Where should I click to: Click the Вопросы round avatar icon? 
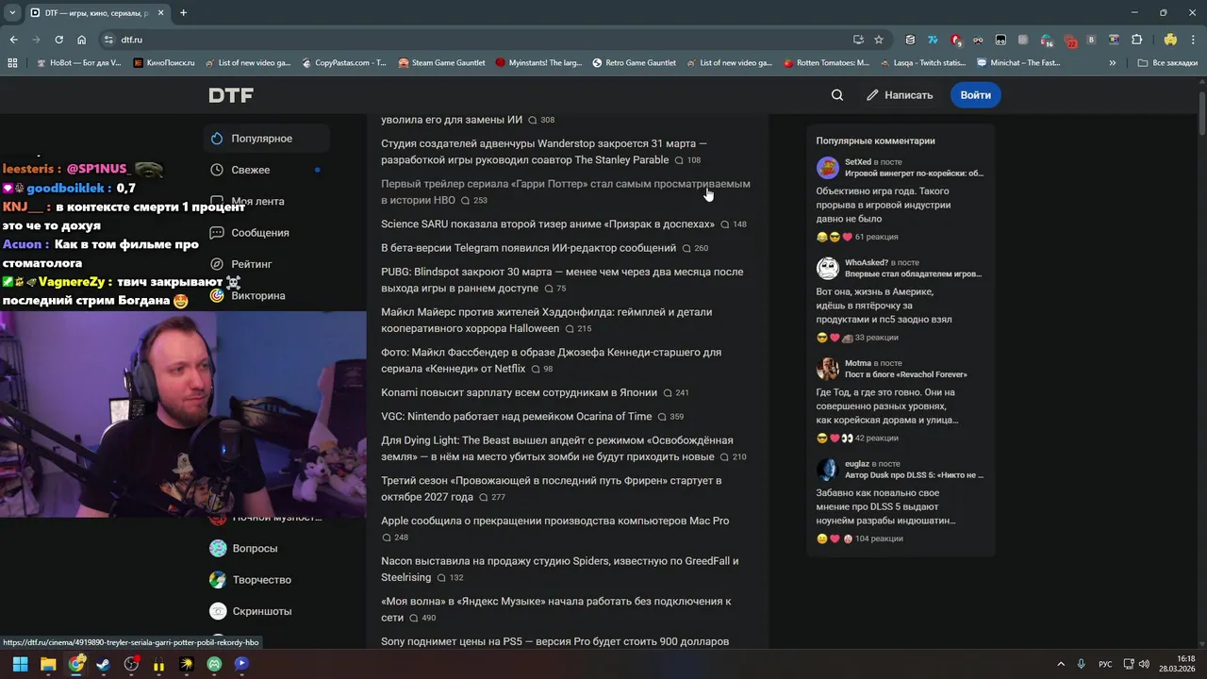(x=218, y=548)
